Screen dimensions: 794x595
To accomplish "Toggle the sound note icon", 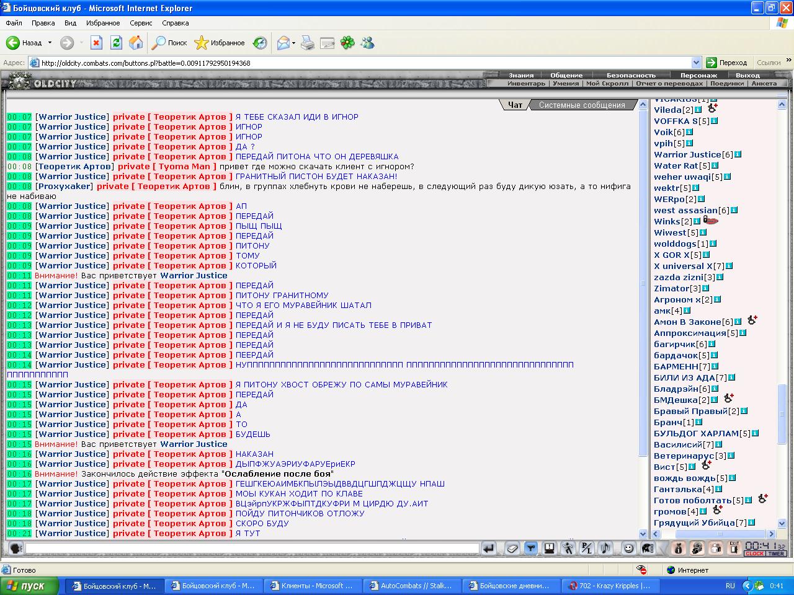I will pos(605,548).
